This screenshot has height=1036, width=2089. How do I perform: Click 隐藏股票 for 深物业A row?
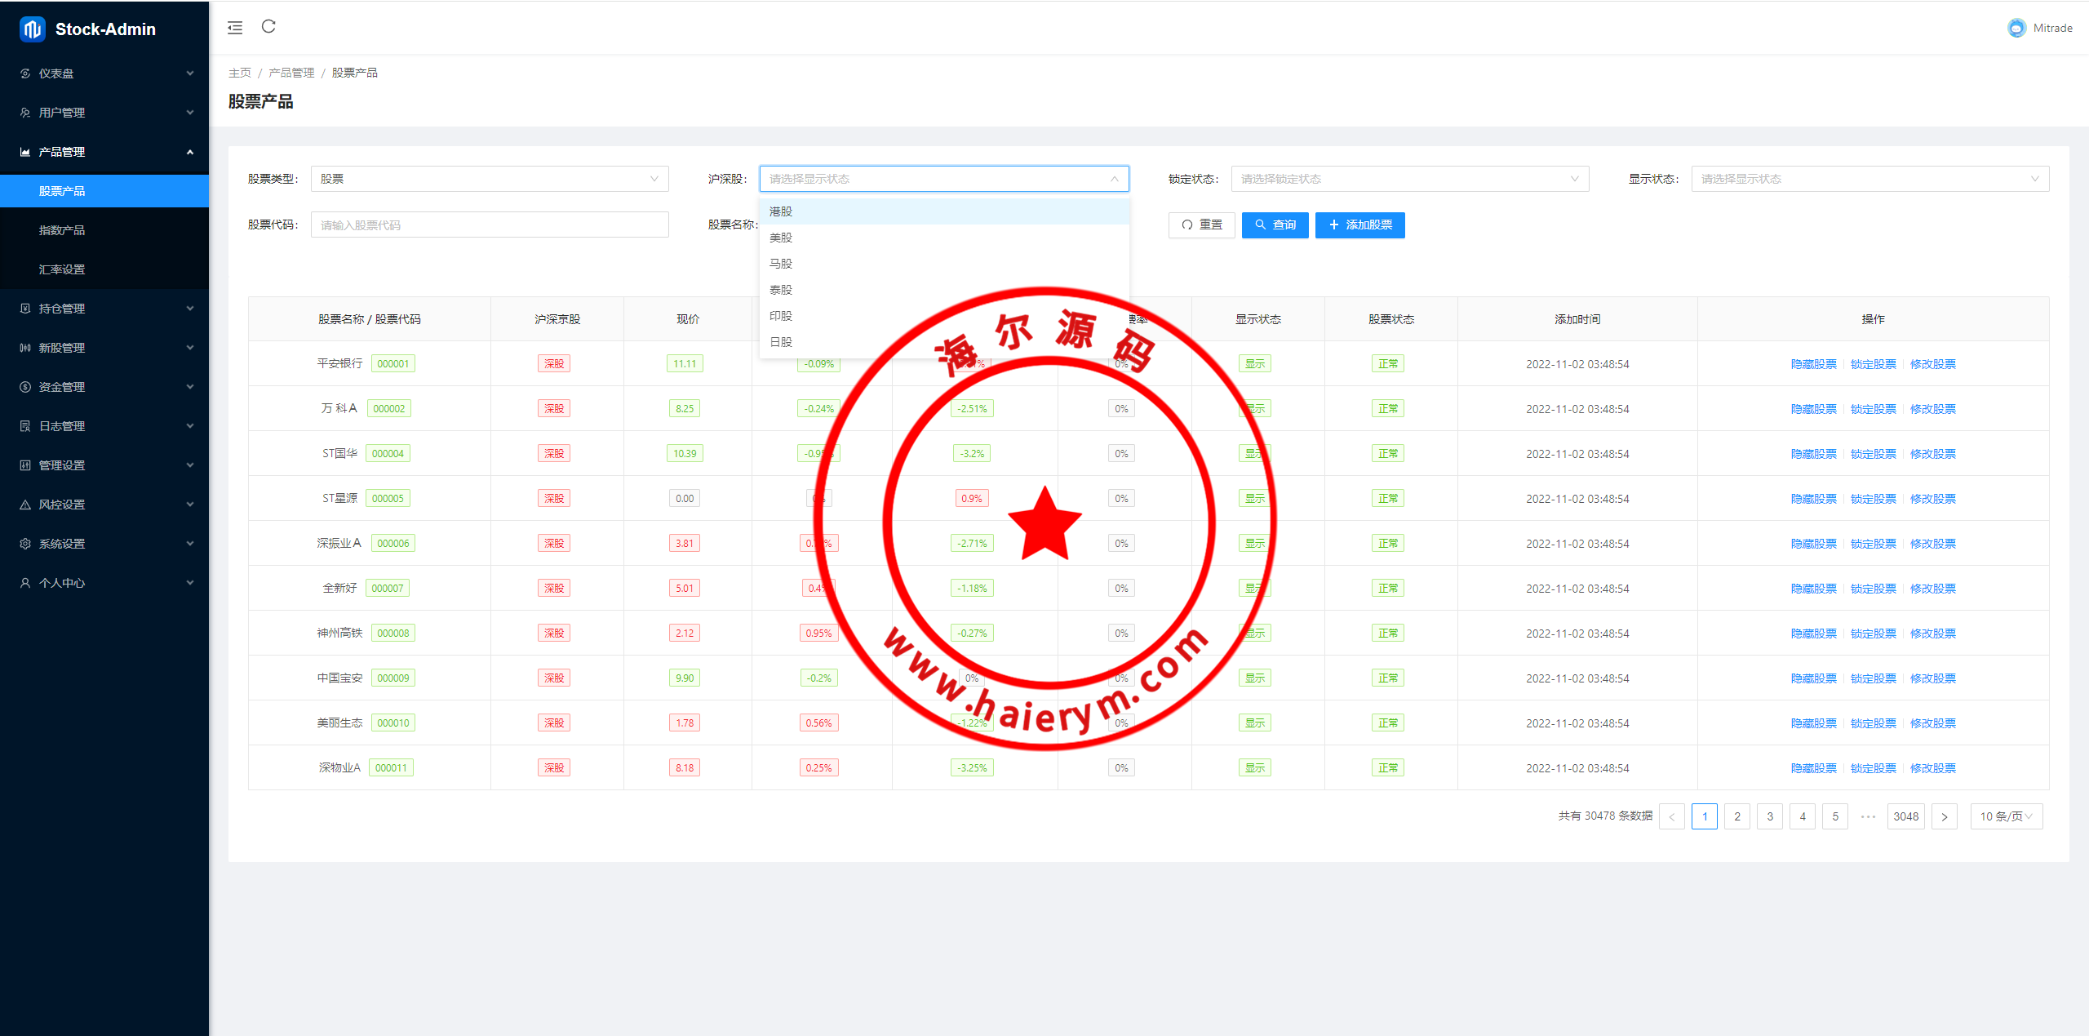coord(1813,768)
